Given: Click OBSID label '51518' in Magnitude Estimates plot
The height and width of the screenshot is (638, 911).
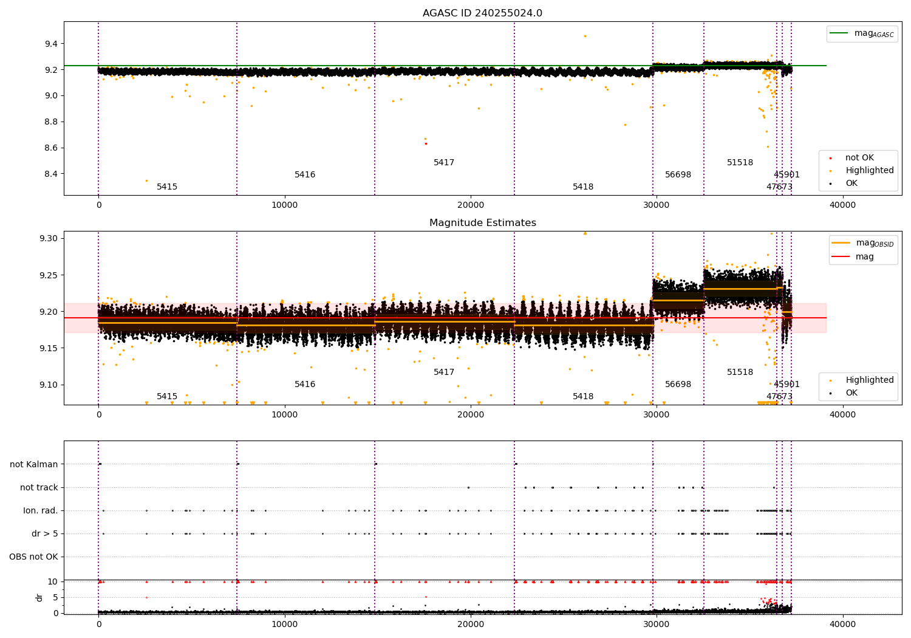Looking at the screenshot, I should coord(740,372).
